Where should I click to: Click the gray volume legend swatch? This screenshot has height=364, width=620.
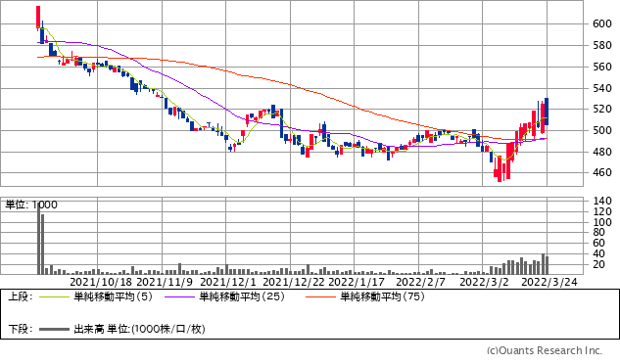coord(54,329)
